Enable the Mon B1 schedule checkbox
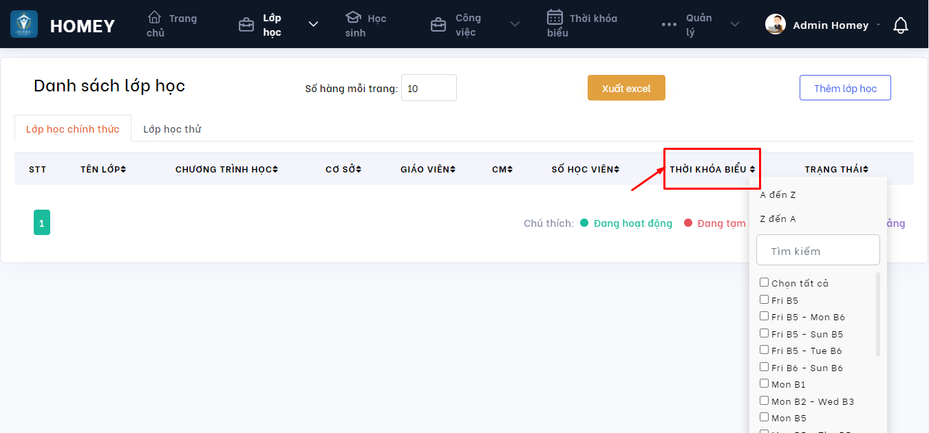This screenshot has height=433, width=929. [x=764, y=384]
